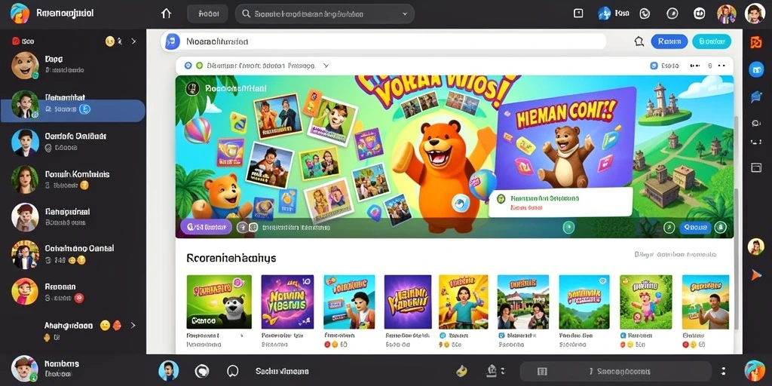Click the blue round icon in right sidebar
Screen dimensions: 772x386
tap(756, 69)
